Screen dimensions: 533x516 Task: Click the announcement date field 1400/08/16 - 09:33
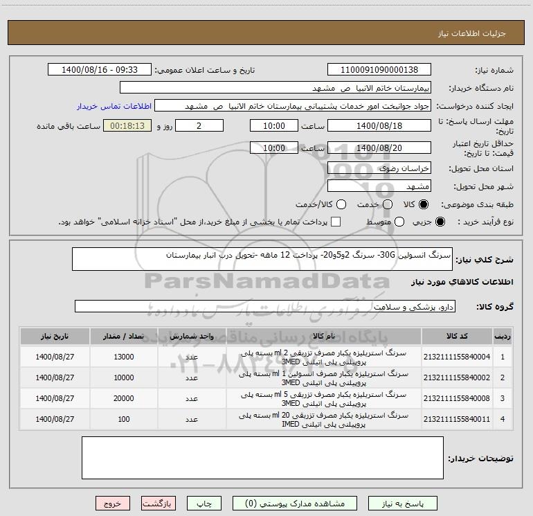click(x=100, y=70)
